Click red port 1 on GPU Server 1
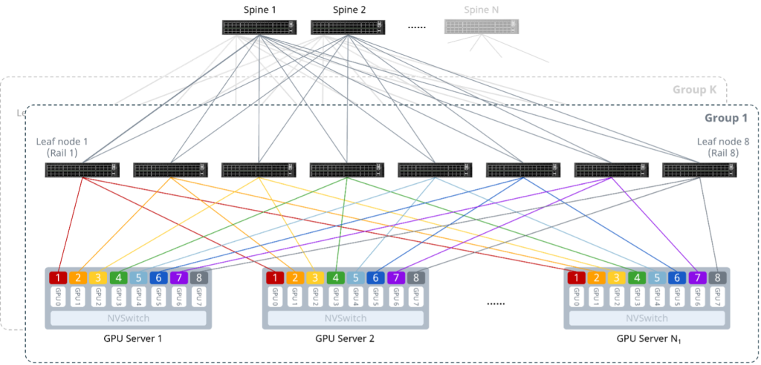The image size is (761, 365). pos(58,277)
